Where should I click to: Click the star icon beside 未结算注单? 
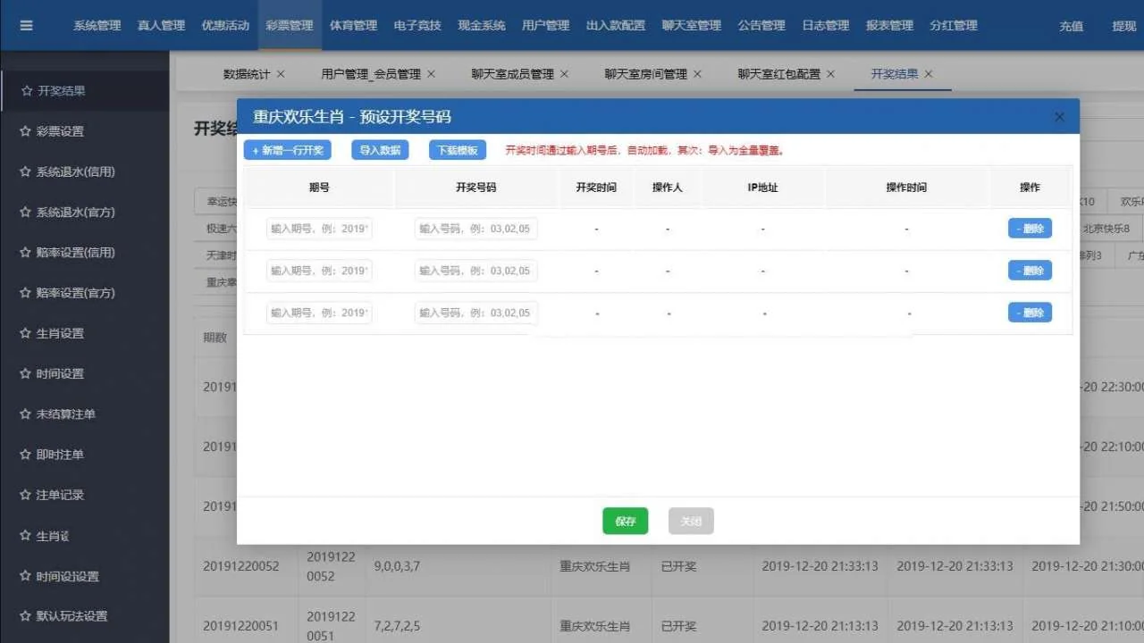click(x=25, y=414)
